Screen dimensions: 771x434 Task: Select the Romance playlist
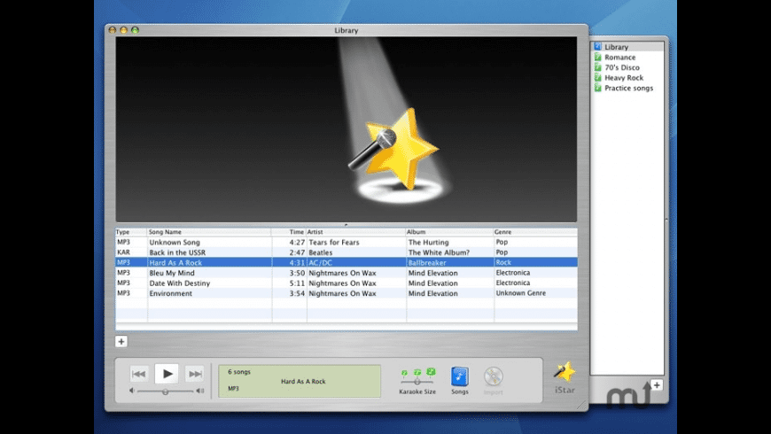(619, 58)
